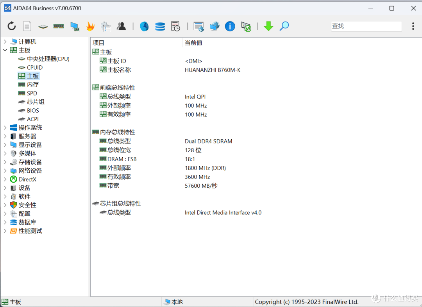This screenshot has height=307, width=422.
Task: Click Intel Direct Media Interface v4.0
Action: pos(223,213)
